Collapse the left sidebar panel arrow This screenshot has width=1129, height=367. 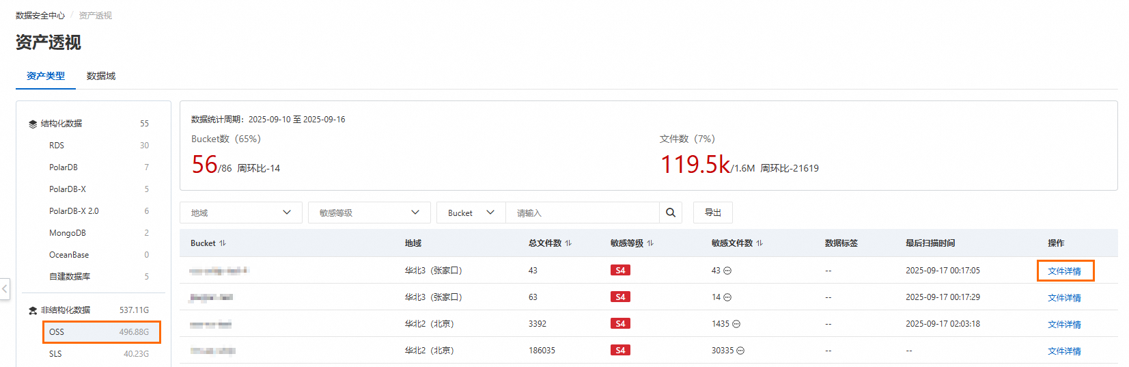pos(5,288)
